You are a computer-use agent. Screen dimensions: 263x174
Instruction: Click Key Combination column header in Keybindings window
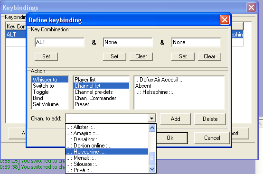[16, 26]
